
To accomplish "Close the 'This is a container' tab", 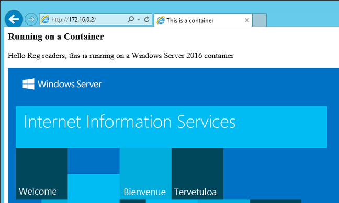I will point(247,20).
